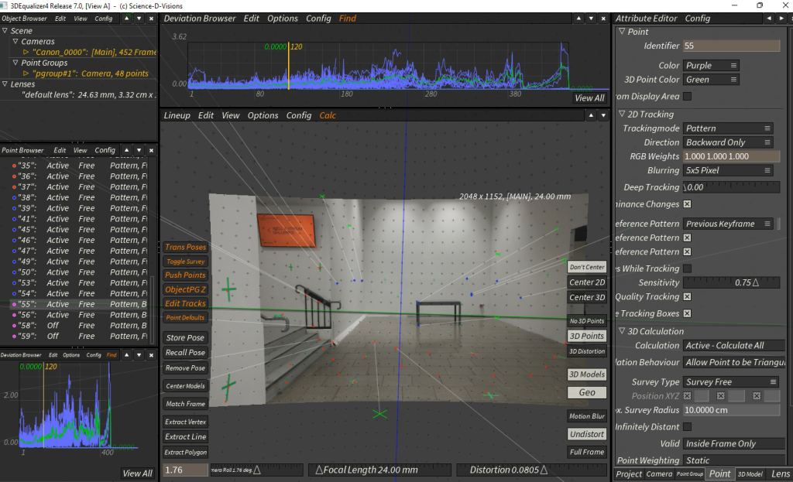
Task: Switch to the Camera tab in Attribute Editor
Action: click(659, 474)
